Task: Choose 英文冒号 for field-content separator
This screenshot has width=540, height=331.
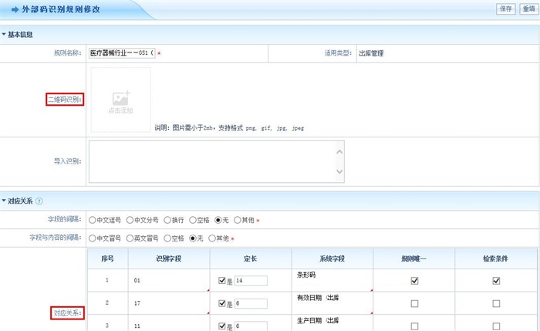Action: point(131,238)
